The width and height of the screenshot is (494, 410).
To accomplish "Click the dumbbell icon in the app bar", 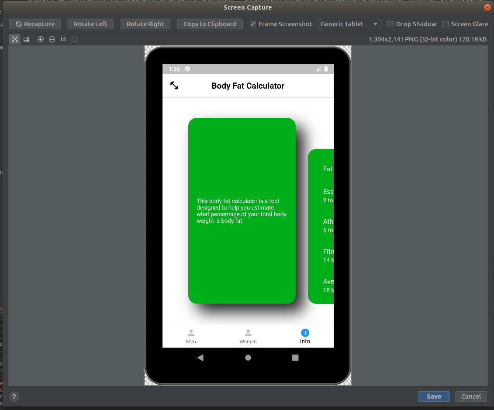I will [x=174, y=86].
